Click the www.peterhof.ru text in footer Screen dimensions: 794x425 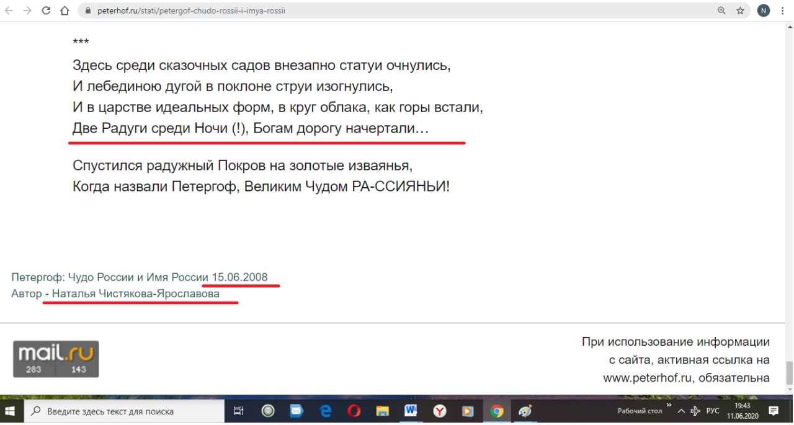tap(648, 378)
